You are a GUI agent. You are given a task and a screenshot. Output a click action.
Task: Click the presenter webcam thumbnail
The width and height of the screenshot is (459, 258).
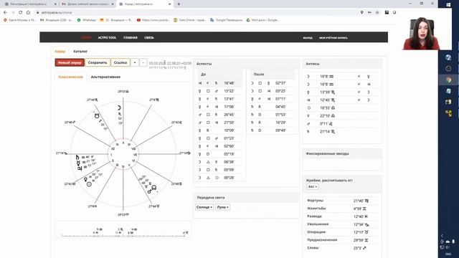pos(421,33)
